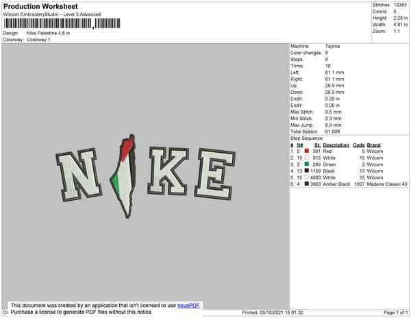411x318 pixels.
Task: Select the green color swatch for stop 3
Action: tap(307, 164)
